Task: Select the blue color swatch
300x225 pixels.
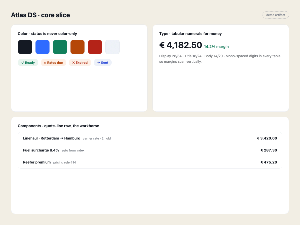Action: pyautogui.click(x=42, y=47)
